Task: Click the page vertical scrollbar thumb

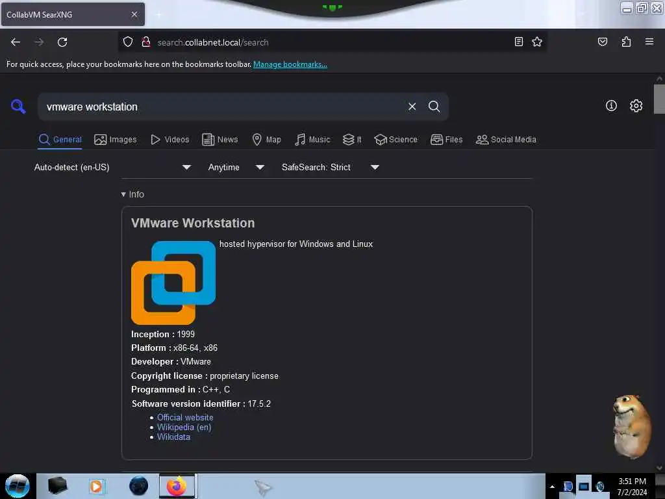Action: [659, 99]
